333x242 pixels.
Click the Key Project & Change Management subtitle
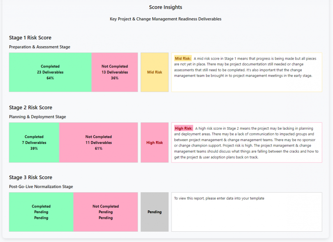click(166, 19)
